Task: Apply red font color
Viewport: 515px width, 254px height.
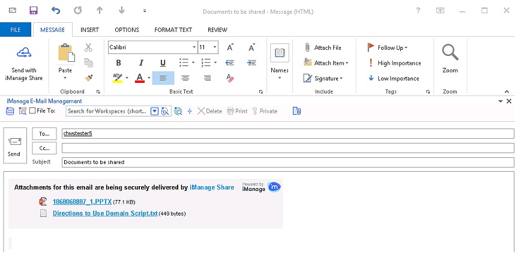Action: 140,78
